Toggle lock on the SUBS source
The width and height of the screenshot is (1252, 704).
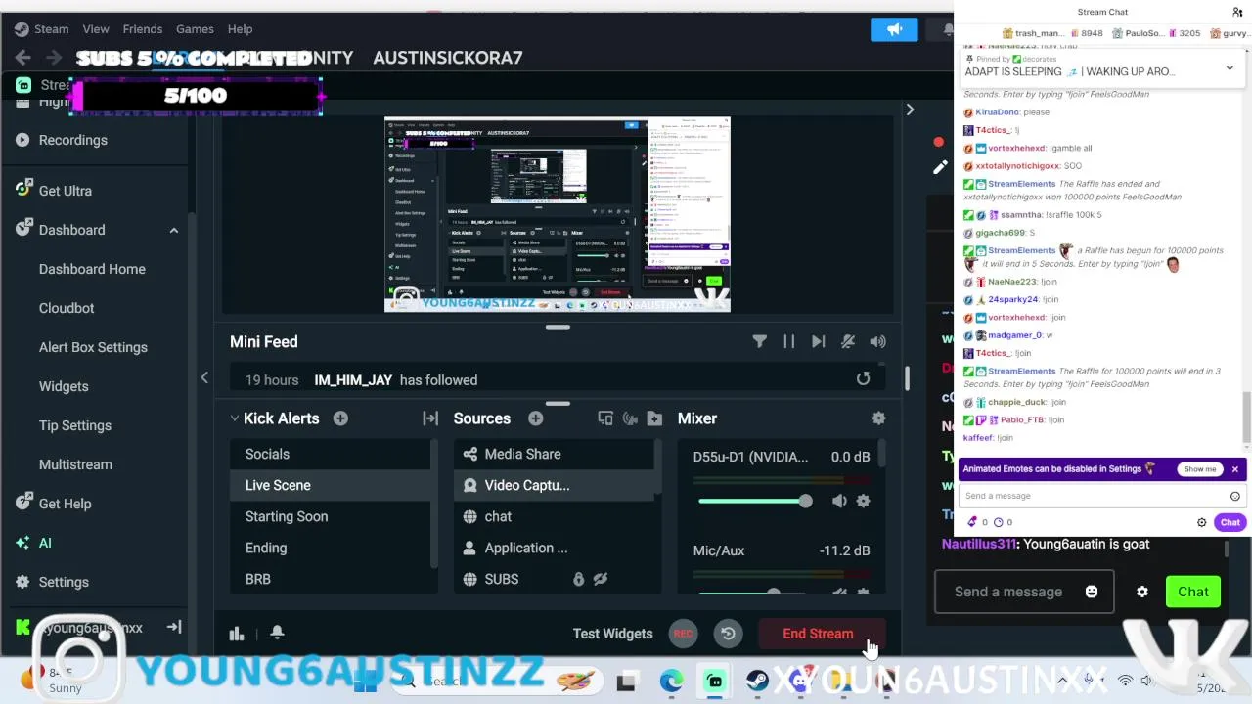coord(578,579)
